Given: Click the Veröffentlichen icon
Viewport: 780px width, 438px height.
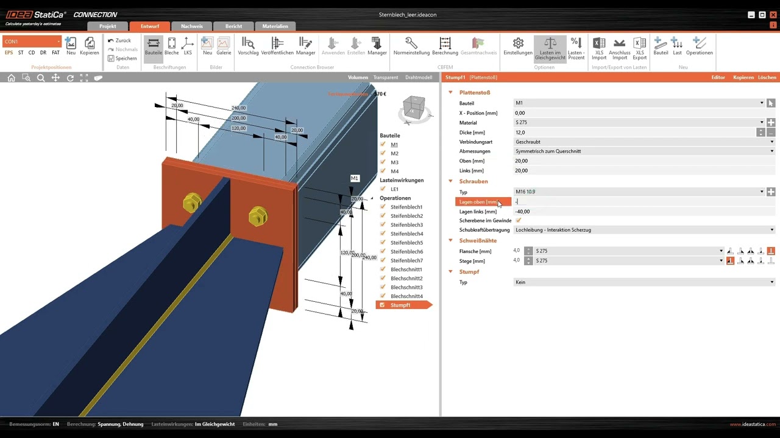Looking at the screenshot, I should [x=277, y=46].
